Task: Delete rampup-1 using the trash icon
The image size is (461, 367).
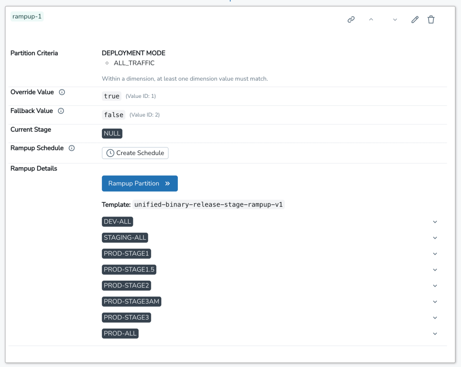Action: [431, 19]
